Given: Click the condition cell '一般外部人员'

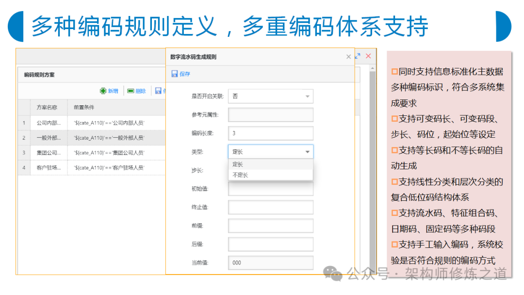Looking at the screenshot, I should coord(116,138).
